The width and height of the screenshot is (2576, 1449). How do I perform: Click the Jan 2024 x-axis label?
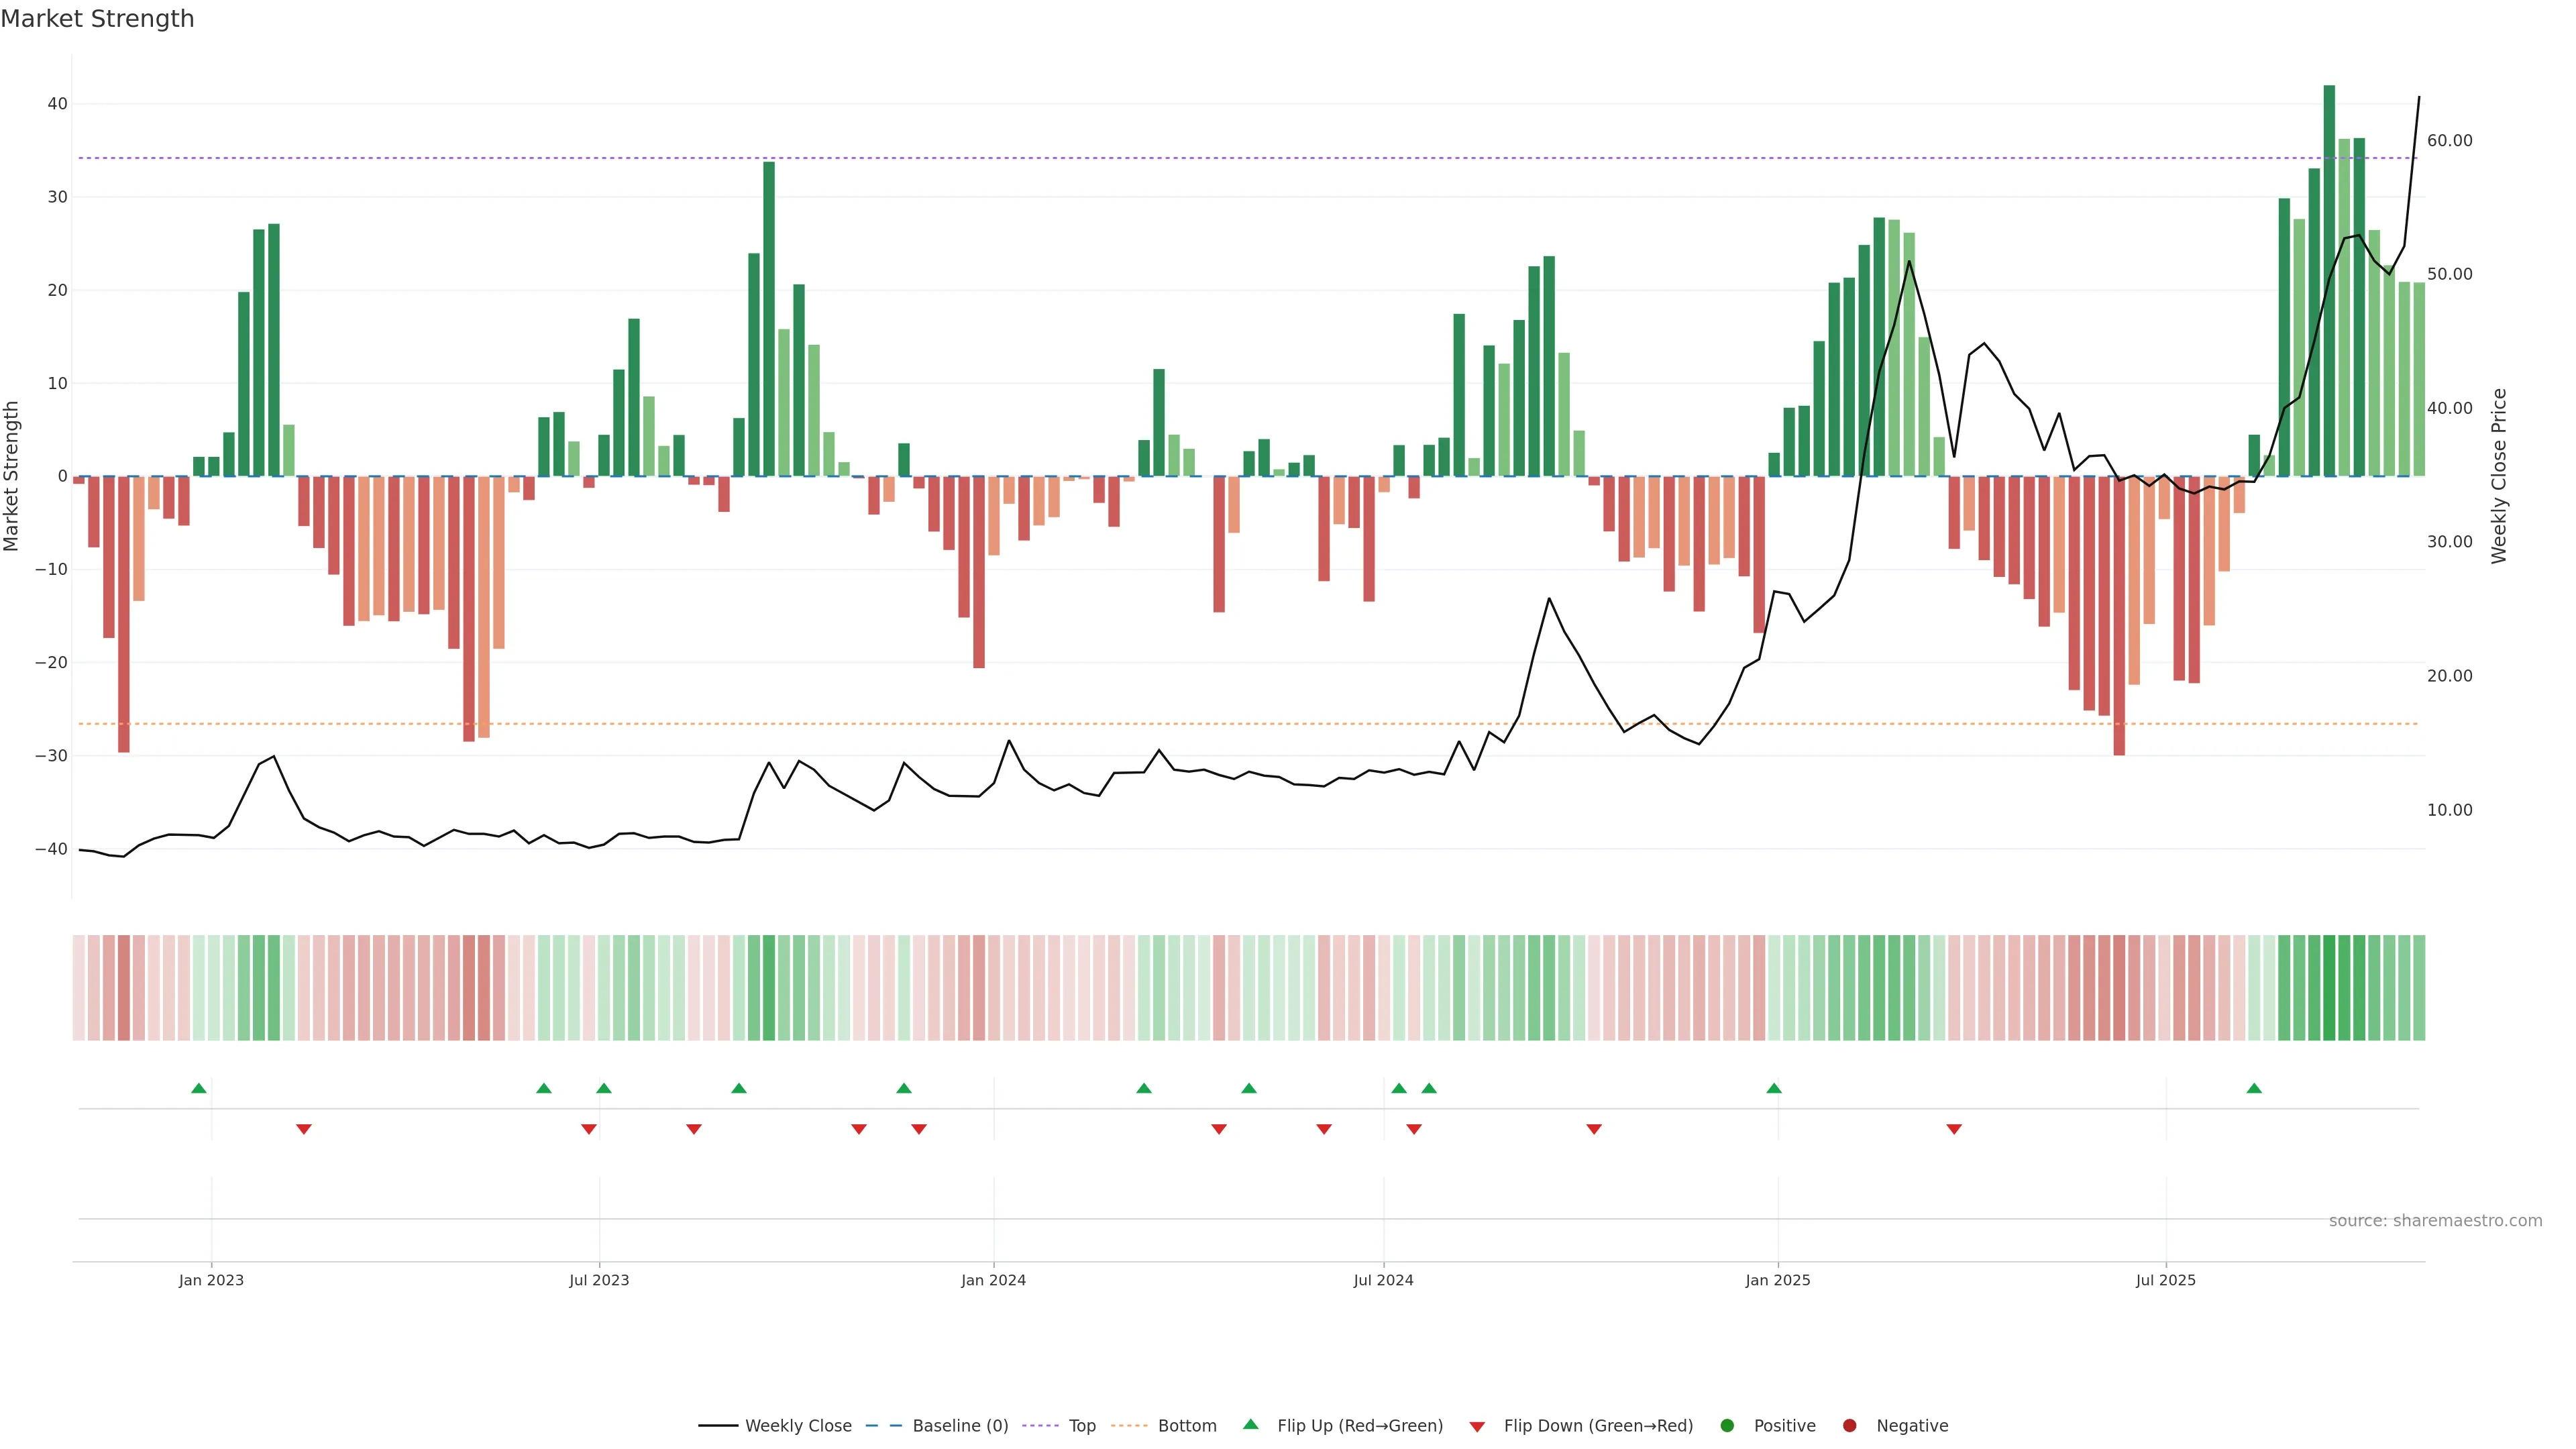coord(993,1280)
